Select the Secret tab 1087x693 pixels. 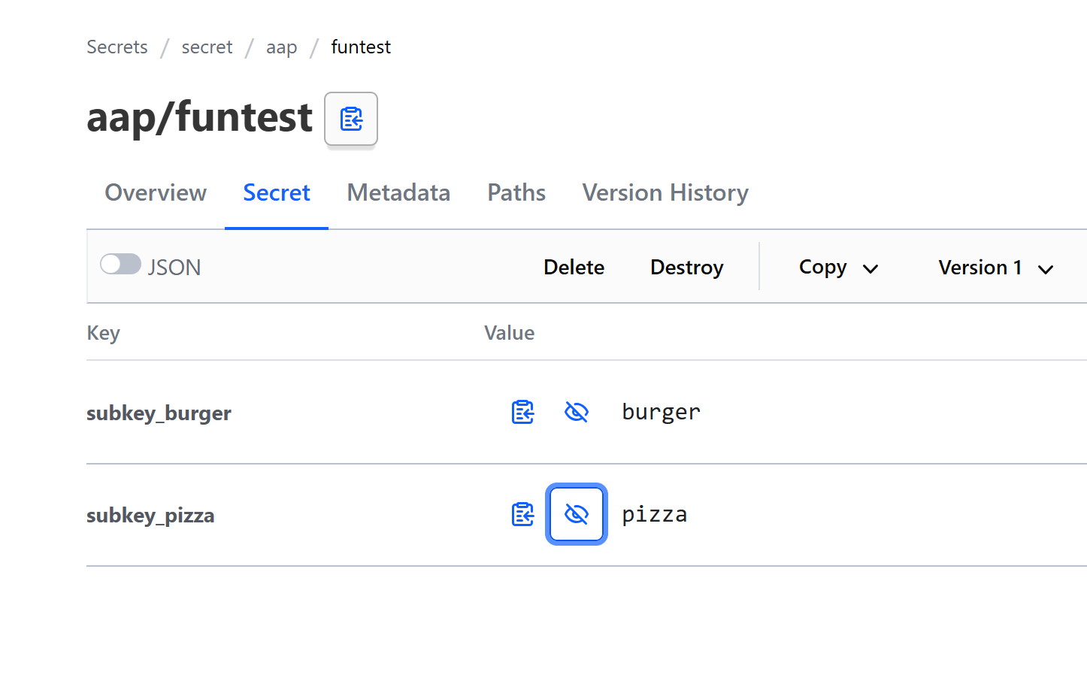click(x=276, y=193)
